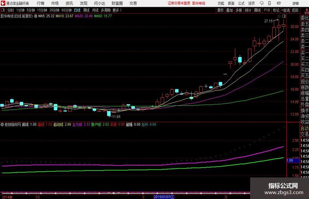This screenshot has height=199, width=309.
Task: Click the MA10: 23.67 indicator label
Action: [64, 16]
